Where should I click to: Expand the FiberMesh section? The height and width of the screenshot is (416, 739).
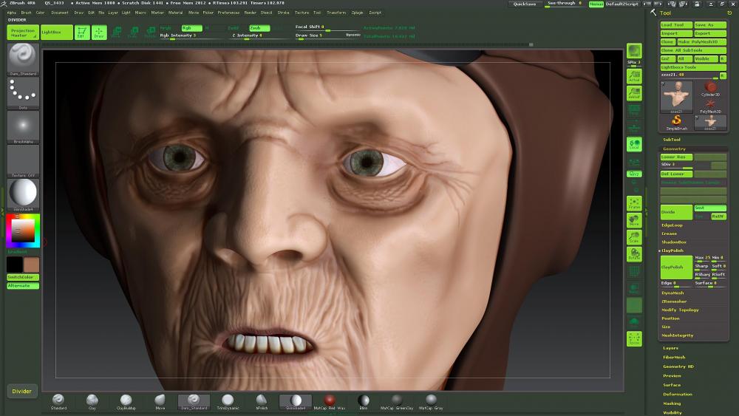click(674, 357)
